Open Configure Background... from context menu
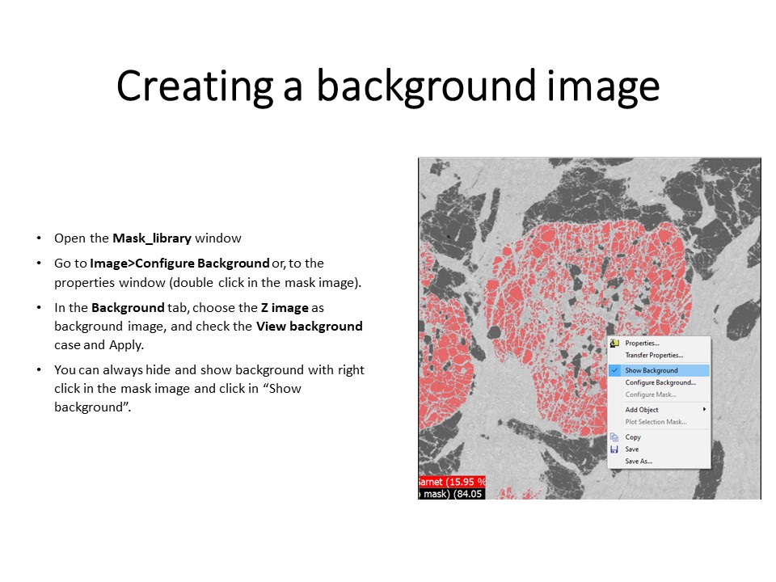The width and height of the screenshot is (776, 582). (x=660, y=382)
